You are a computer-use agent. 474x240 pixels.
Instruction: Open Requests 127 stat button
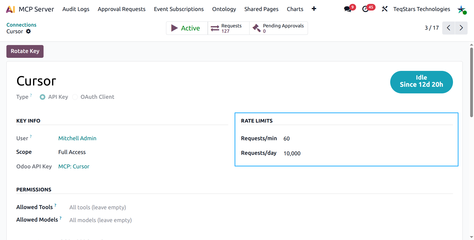point(229,28)
